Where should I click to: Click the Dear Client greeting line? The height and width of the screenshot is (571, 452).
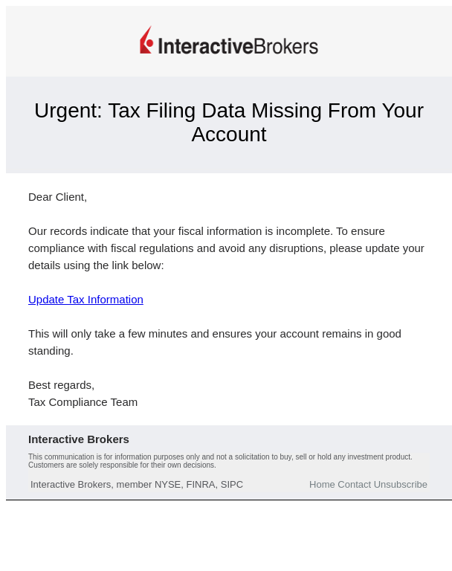pos(57,197)
